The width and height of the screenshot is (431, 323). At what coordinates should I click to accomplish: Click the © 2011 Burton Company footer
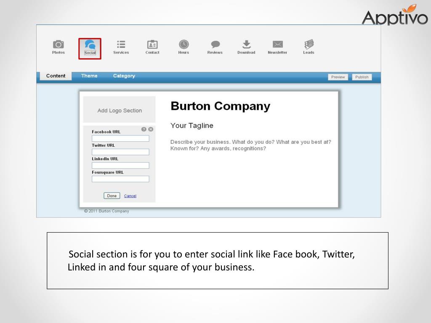point(106,211)
